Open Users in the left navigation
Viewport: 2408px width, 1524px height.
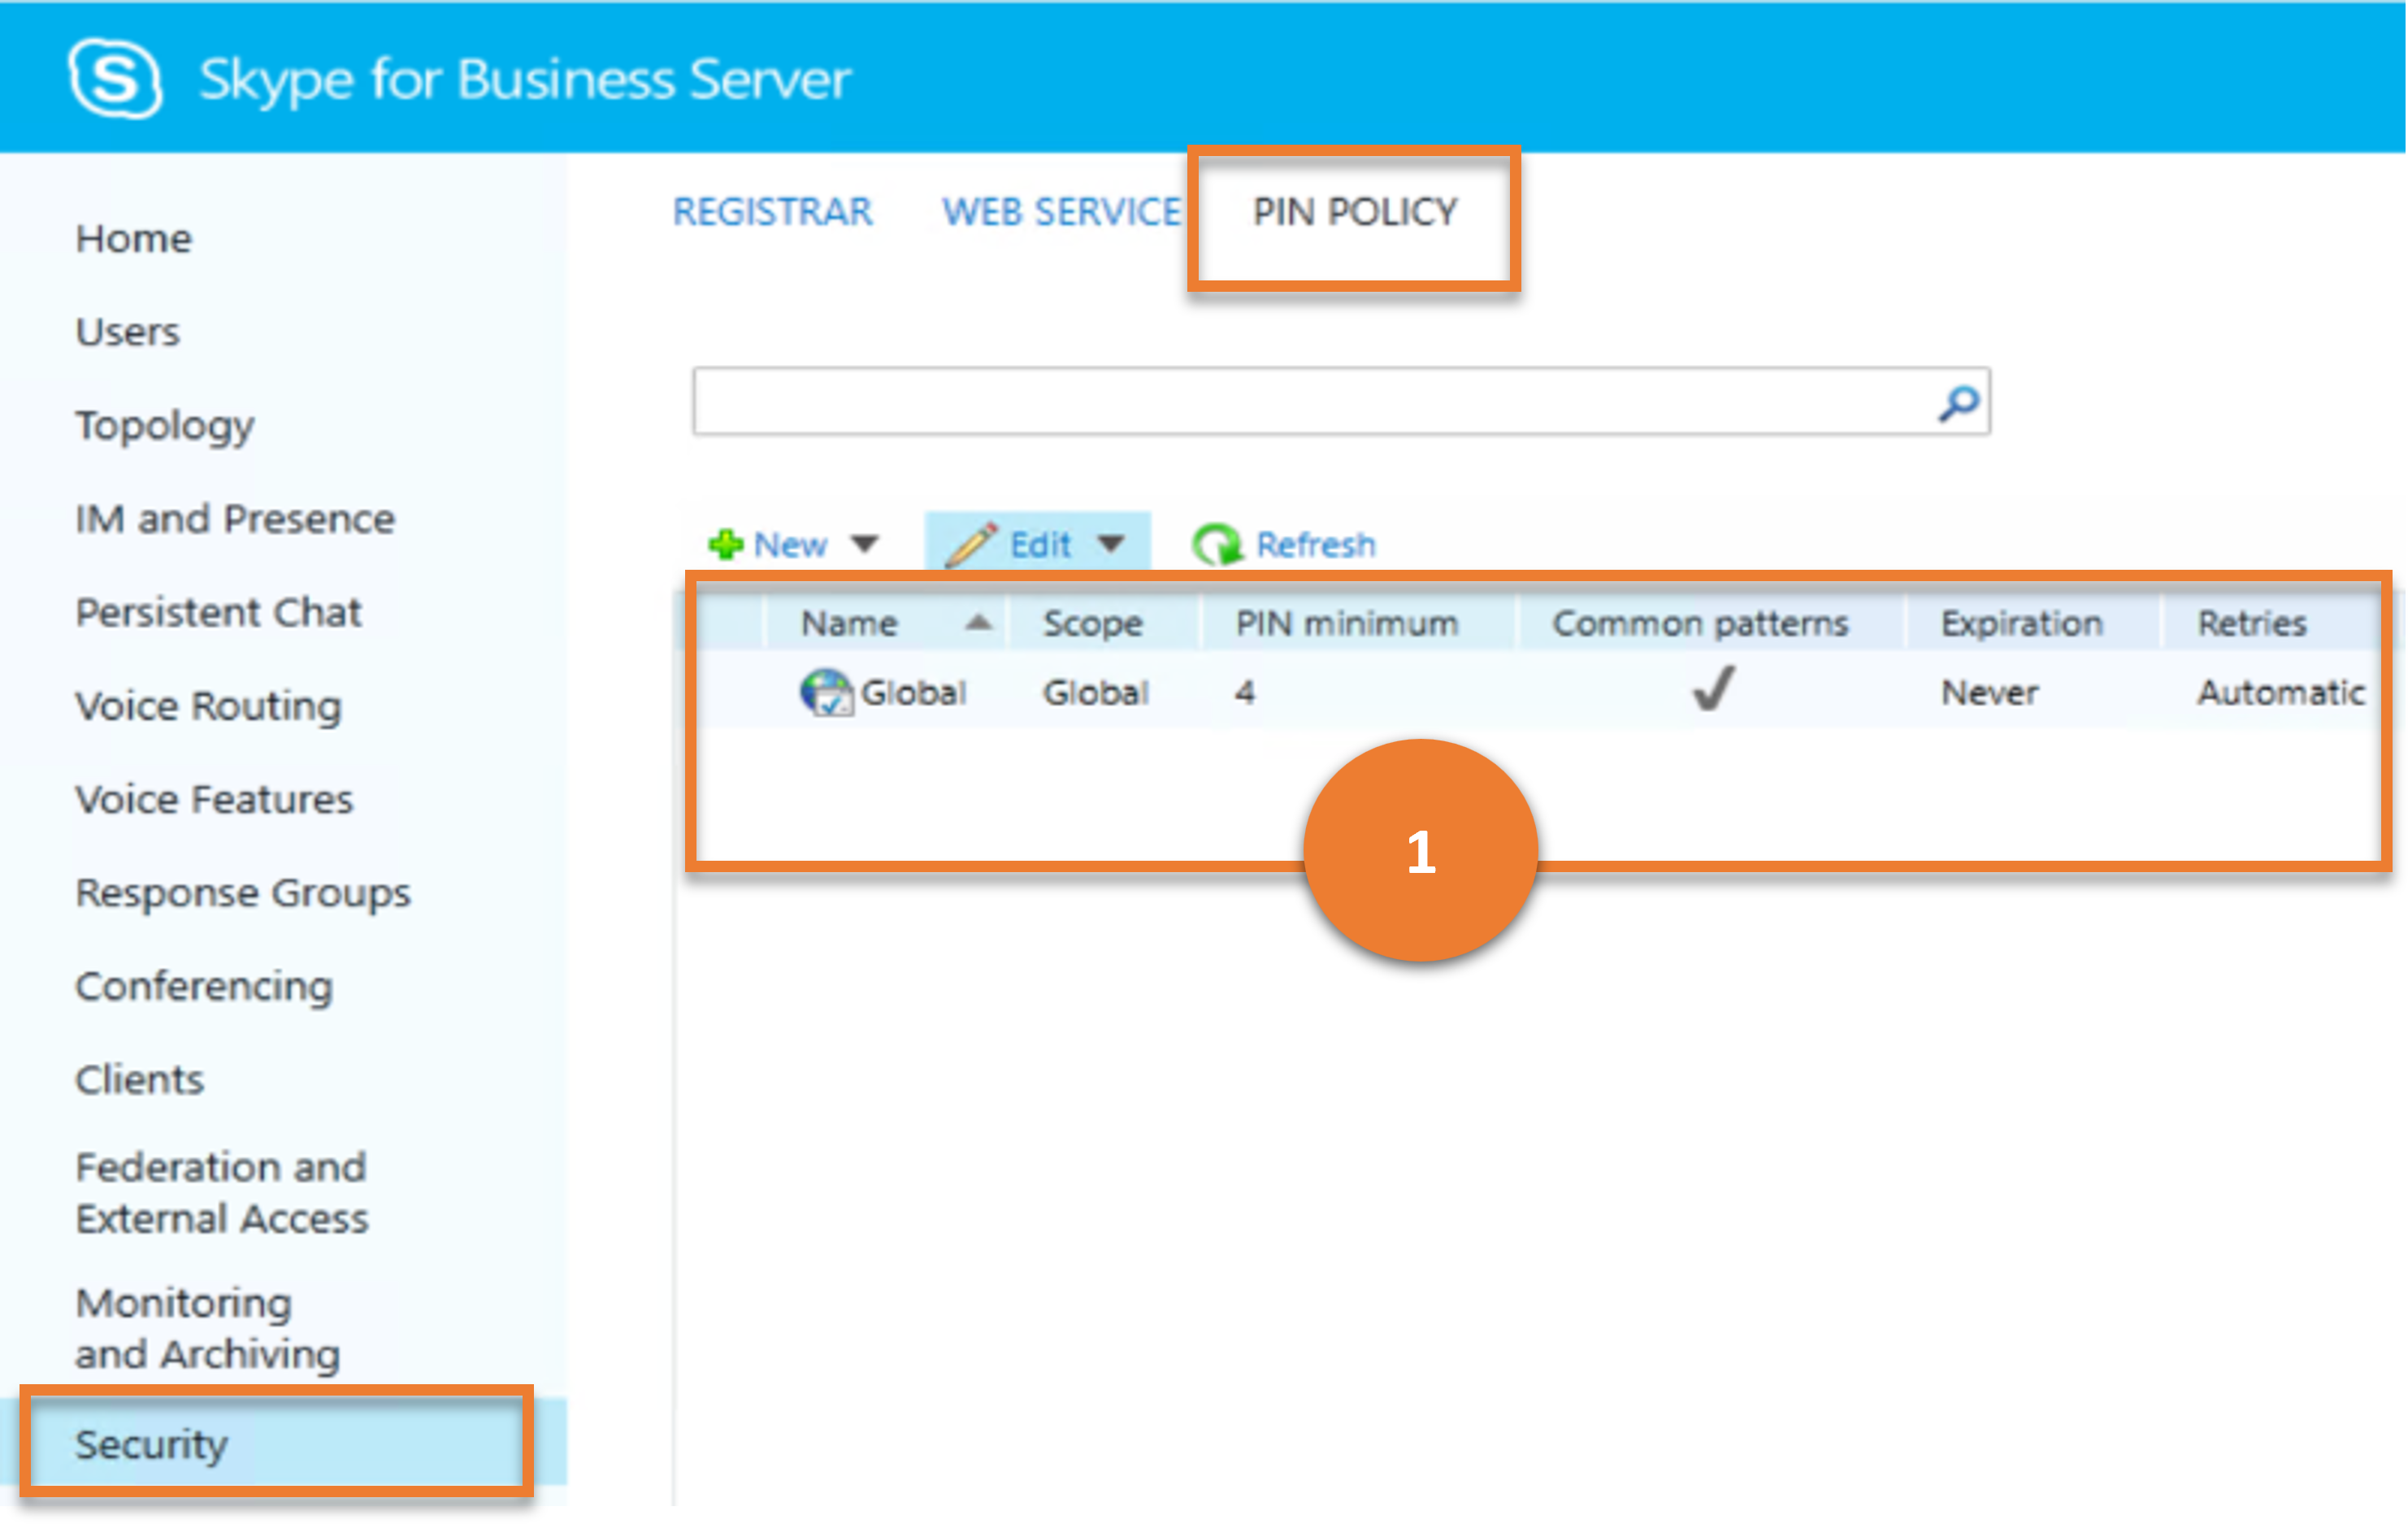click(x=128, y=332)
